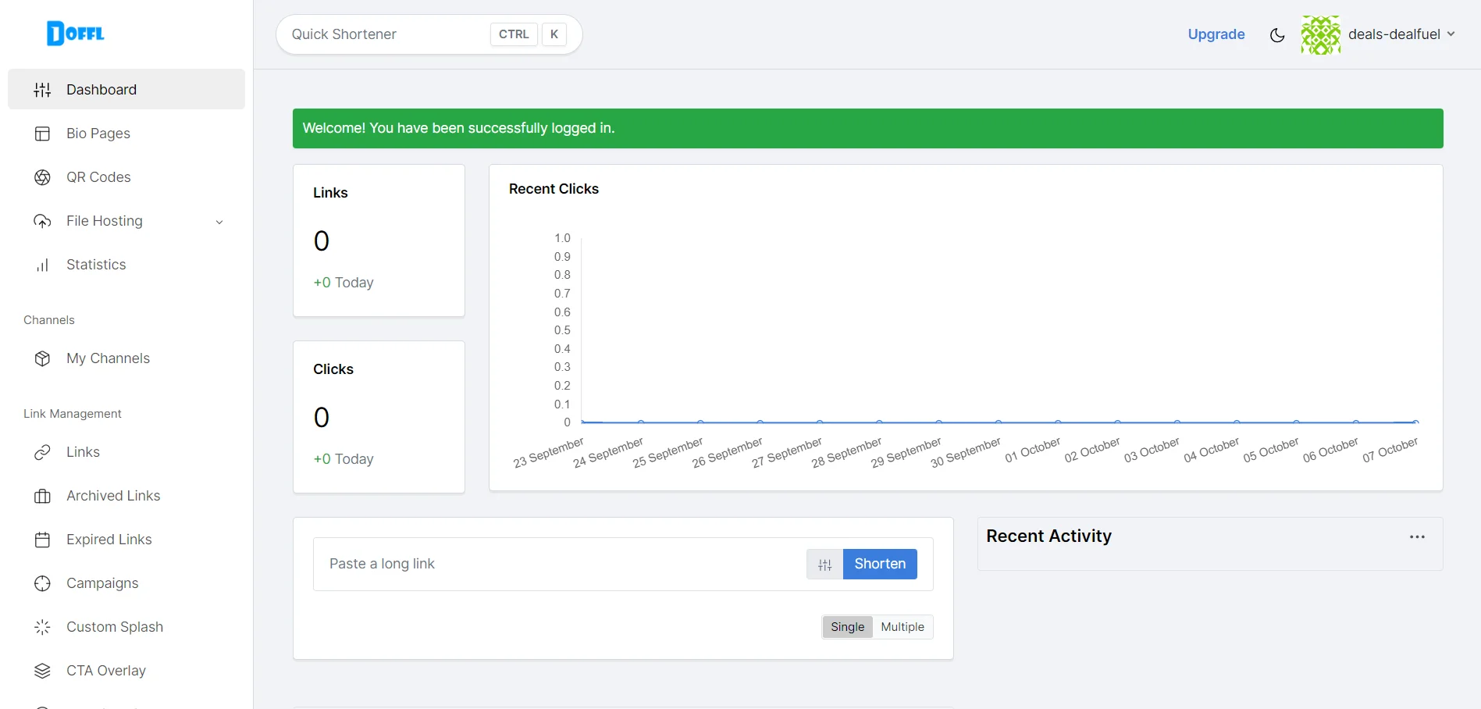Click the welcome logged-in success banner
This screenshot has width=1481, height=709.
point(867,128)
